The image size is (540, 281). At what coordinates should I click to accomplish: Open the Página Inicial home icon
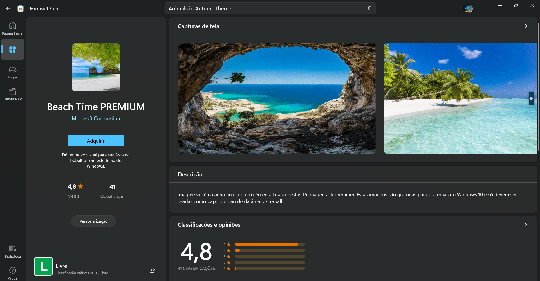(x=12, y=28)
